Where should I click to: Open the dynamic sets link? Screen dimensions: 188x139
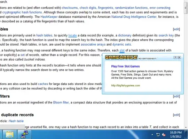click(x=122, y=44)
